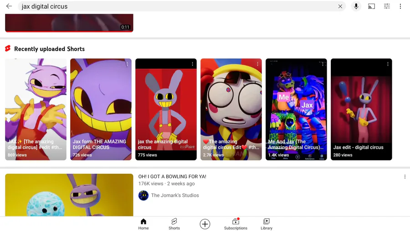This screenshot has height=231, width=410.
Task: Open options on the 775 views Short
Action: (x=192, y=64)
